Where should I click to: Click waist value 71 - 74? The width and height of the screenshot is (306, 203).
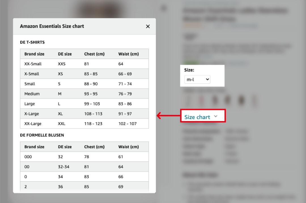(x=125, y=84)
